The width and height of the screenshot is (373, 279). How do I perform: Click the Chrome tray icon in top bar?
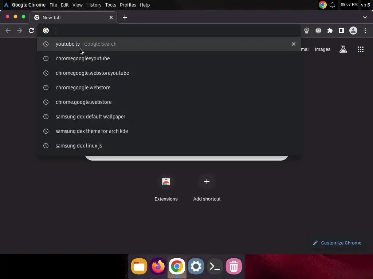[323, 5]
